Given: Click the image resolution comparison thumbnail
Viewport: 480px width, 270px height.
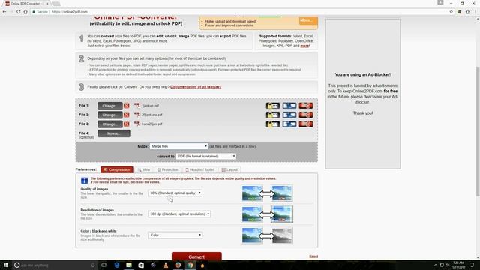Looking at the screenshot, I should tap(267, 214).
